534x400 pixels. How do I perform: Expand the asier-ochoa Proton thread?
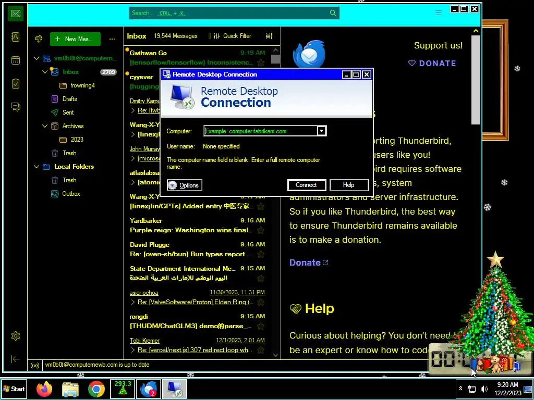tap(133, 302)
